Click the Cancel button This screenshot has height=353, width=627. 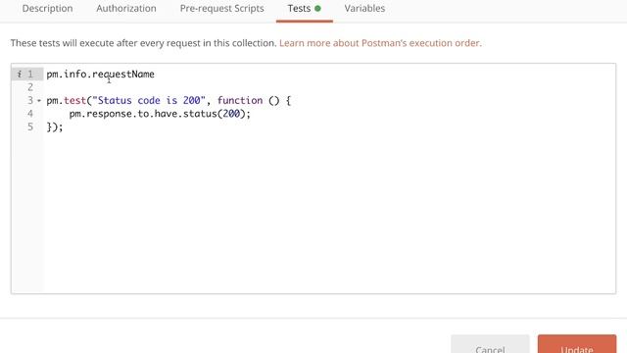click(x=490, y=344)
